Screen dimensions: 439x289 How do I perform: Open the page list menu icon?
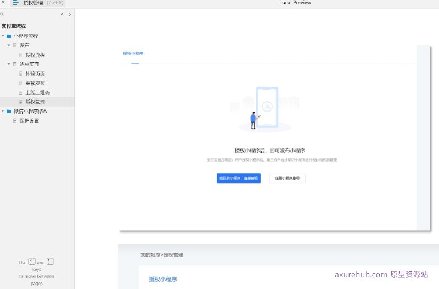coord(15,3)
